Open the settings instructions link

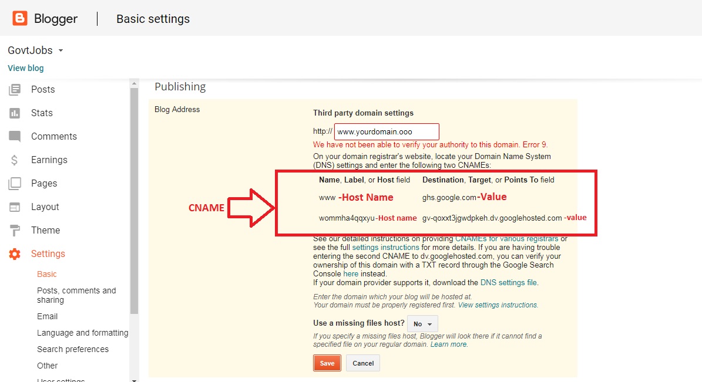[x=385, y=248]
